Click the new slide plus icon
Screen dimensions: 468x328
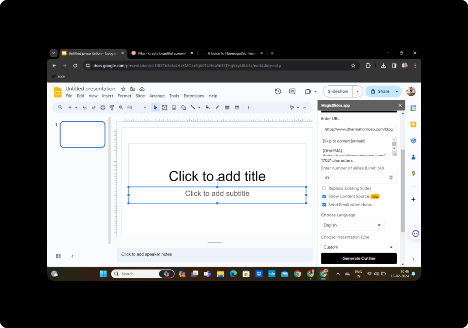[70, 107]
